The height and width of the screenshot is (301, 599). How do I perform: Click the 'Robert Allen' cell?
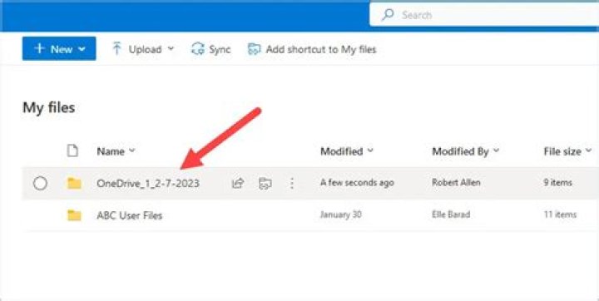pos(456,183)
